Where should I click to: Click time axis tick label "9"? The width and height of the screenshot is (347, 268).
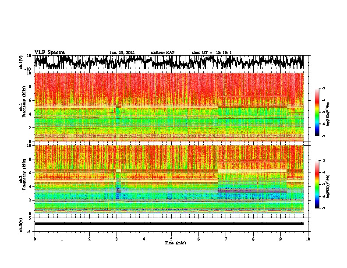pyautogui.click(x=280, y=239)
